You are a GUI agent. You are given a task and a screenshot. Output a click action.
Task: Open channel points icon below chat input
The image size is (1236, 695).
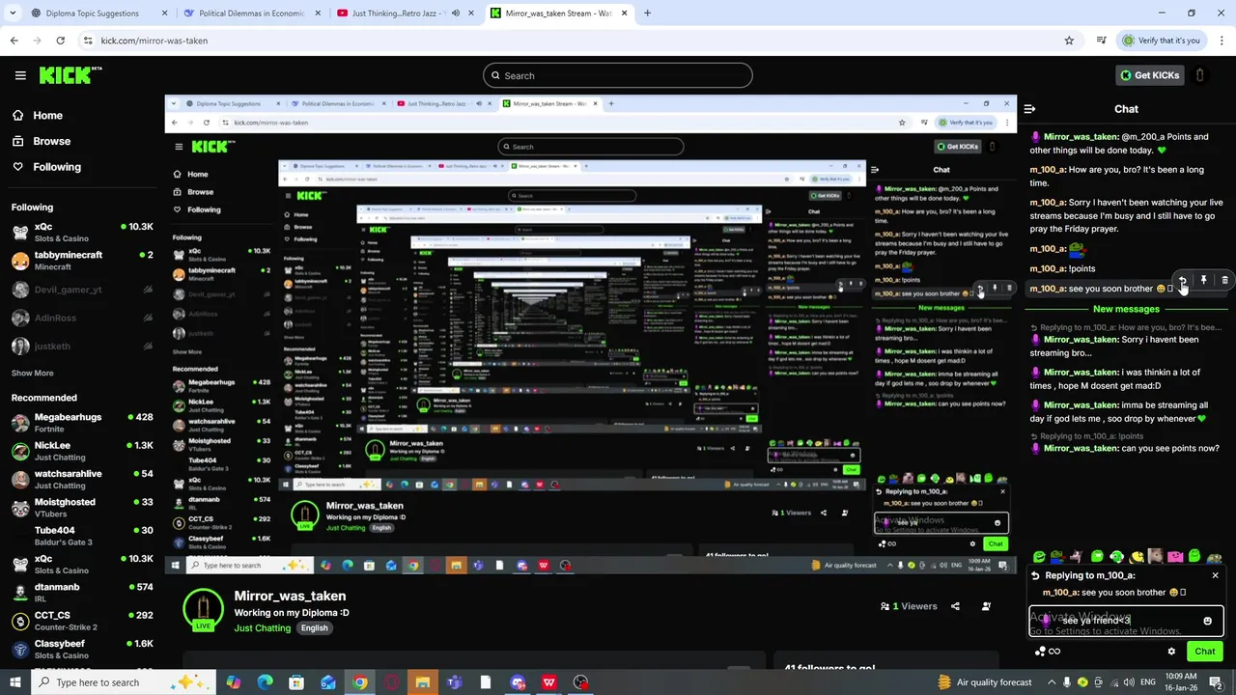coord(1040,652)
